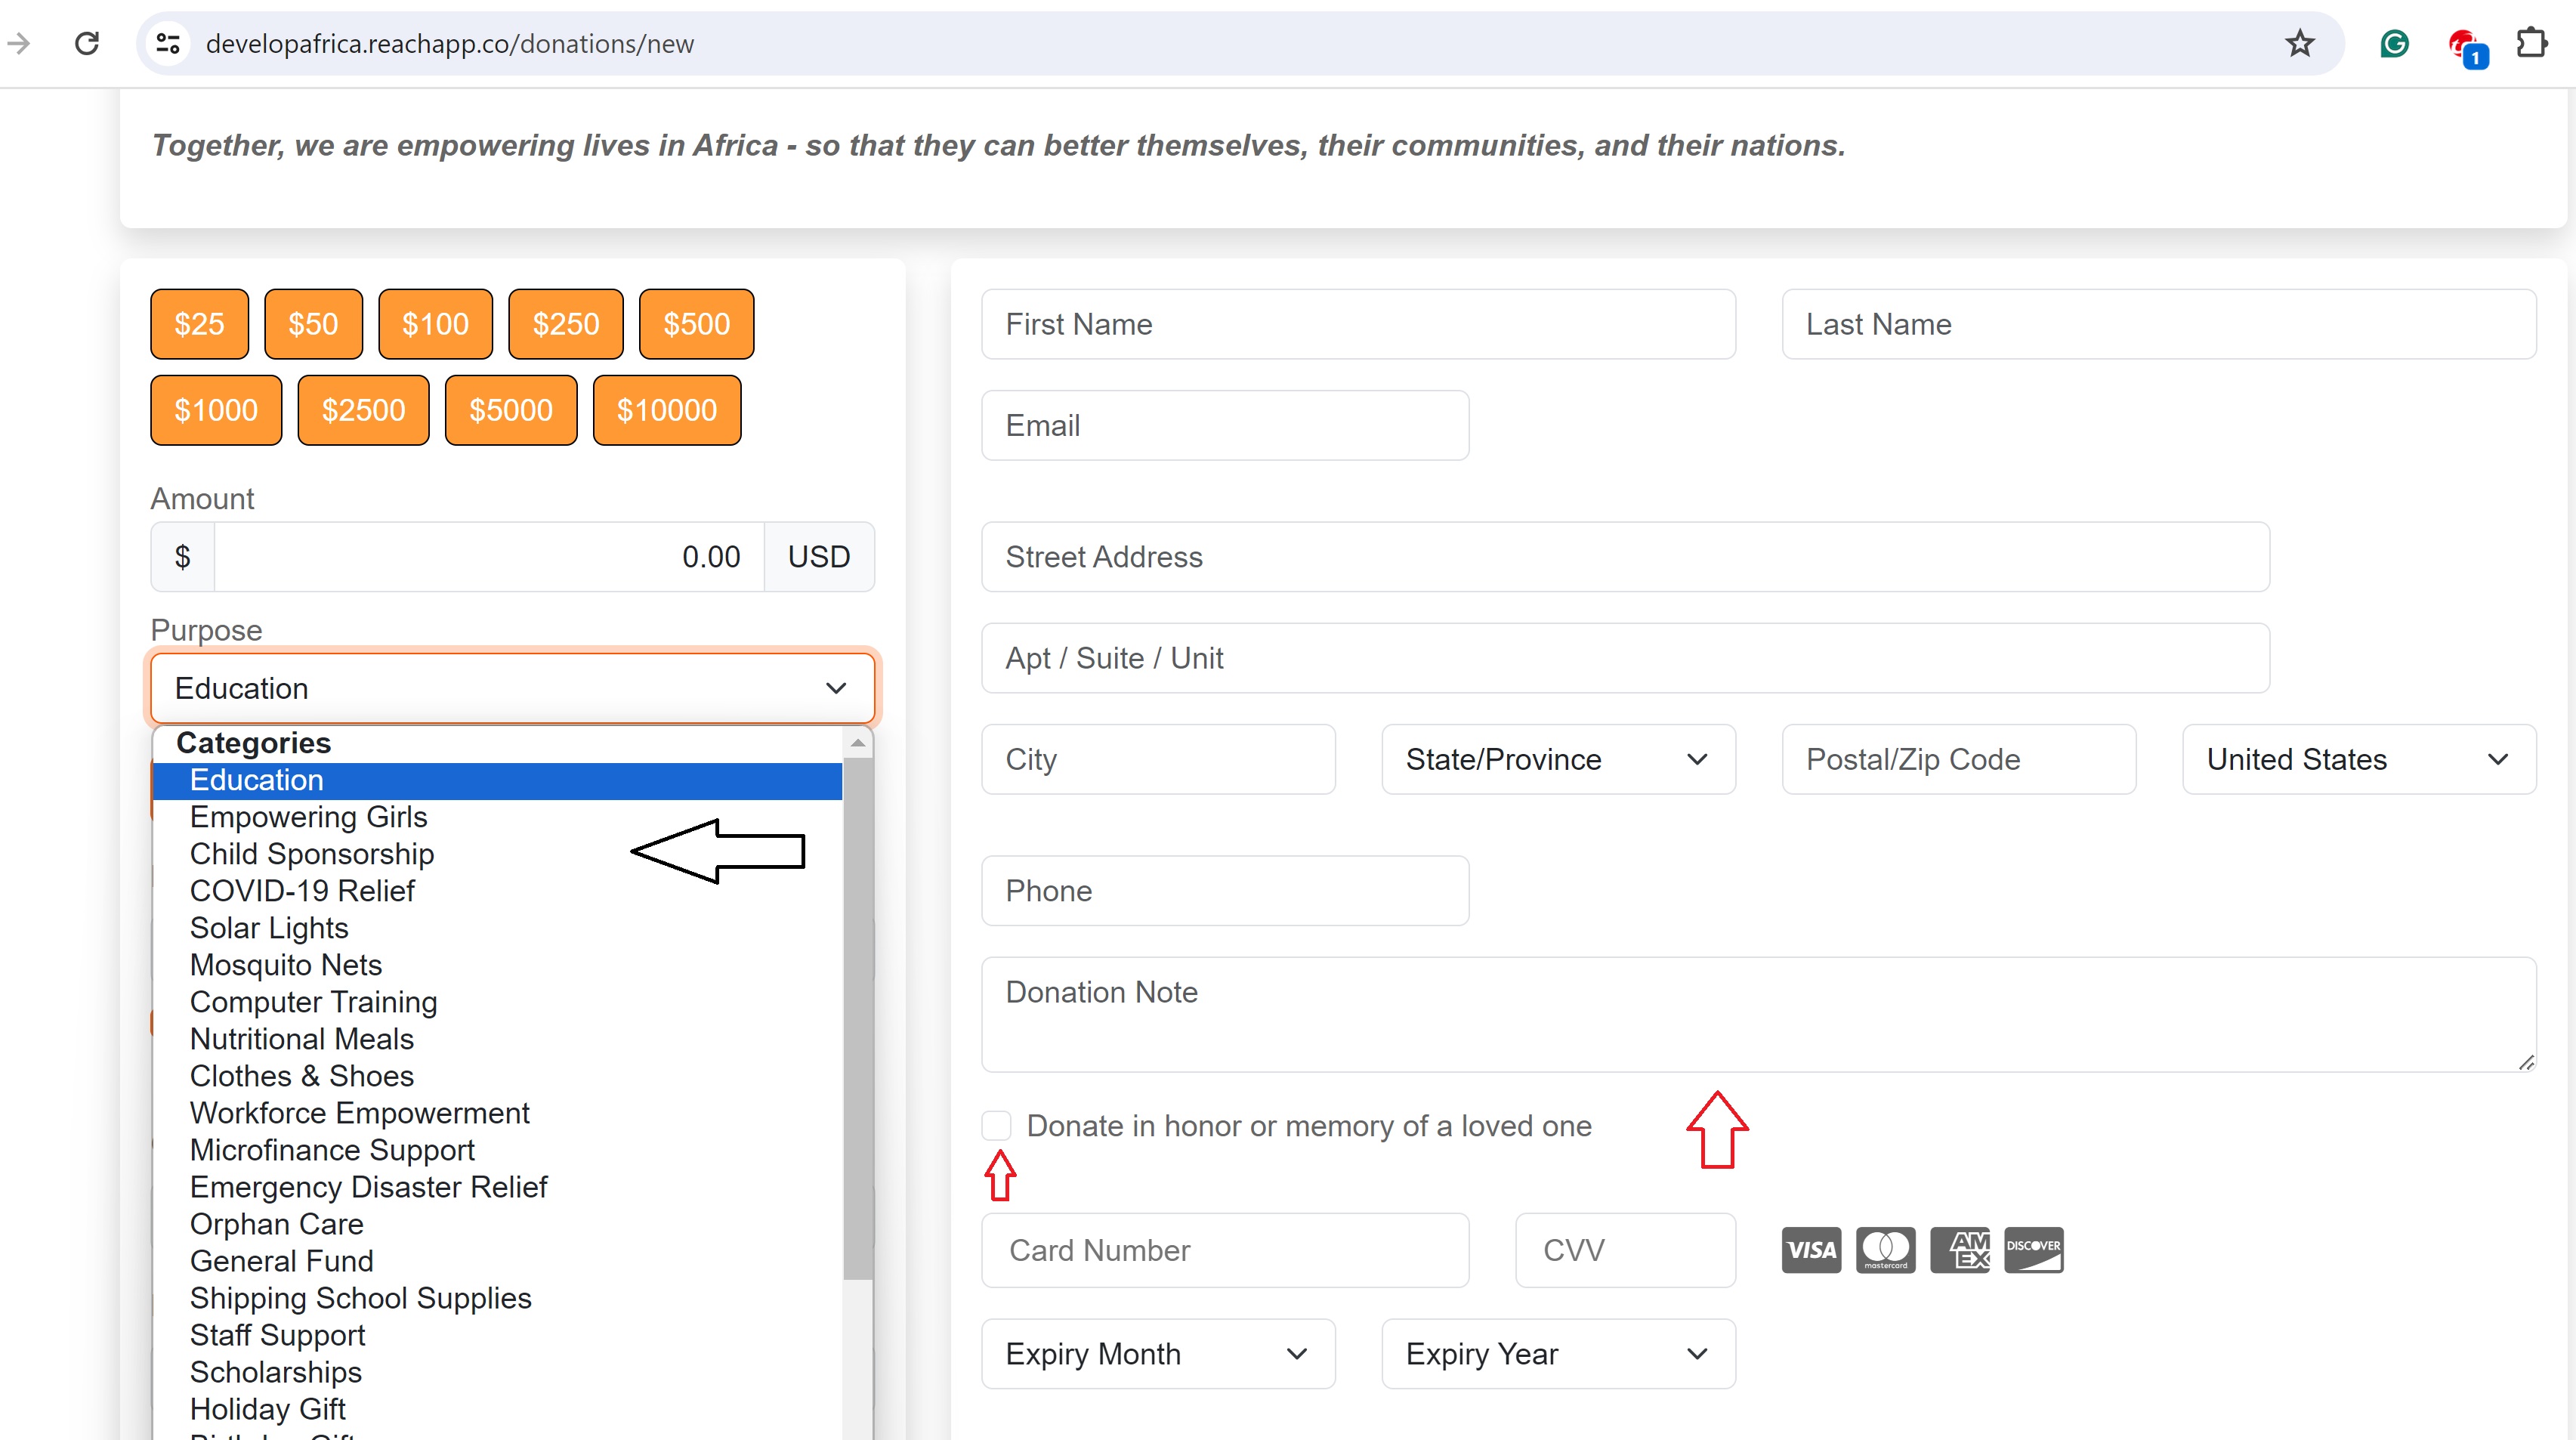
Task: Open the Extensions puzzle icon
Action: [2531, 43]
